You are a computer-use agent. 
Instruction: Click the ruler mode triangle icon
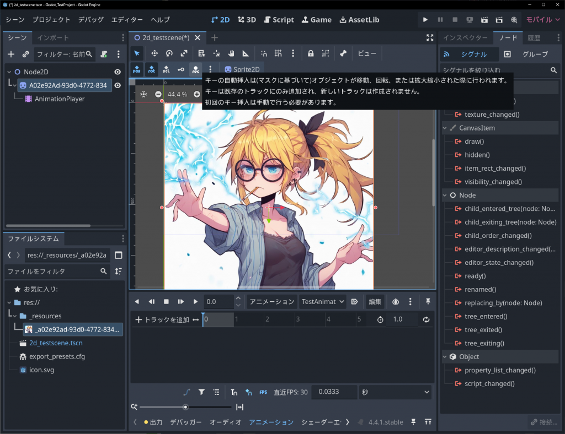(246, 53)
